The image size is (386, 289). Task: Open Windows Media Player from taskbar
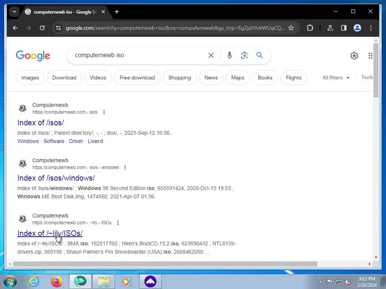[x=127, y=281]
